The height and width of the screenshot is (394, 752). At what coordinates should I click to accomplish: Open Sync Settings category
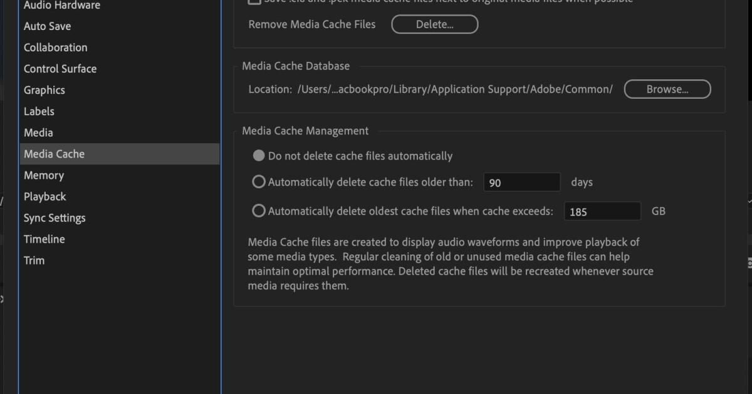coord(55,218)
